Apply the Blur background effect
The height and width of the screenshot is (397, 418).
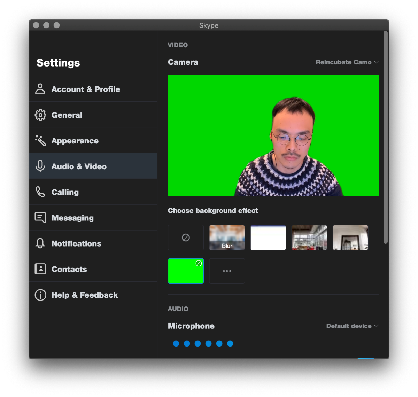[227, 238]
